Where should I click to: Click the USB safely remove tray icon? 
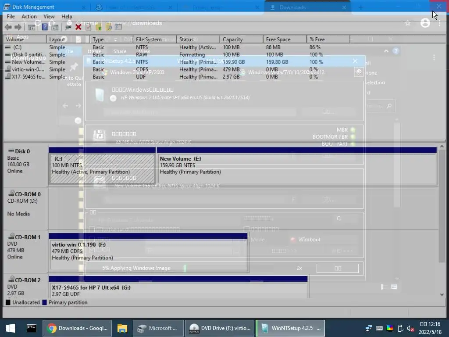400,328
